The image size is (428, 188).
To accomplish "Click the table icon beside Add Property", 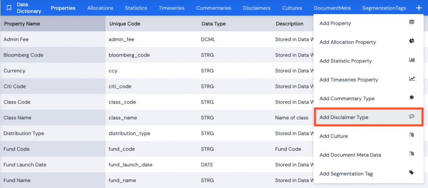I will coord(412,22).
